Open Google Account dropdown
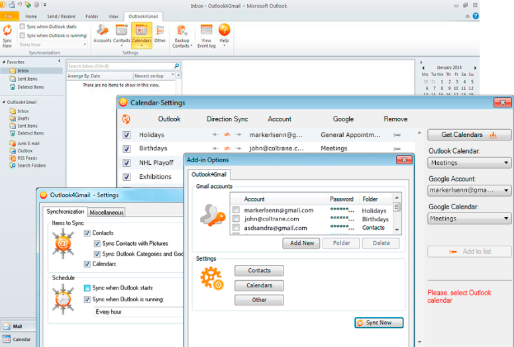Image resolution: width=514 pixels, height=347 pixels. pos(470,190)
